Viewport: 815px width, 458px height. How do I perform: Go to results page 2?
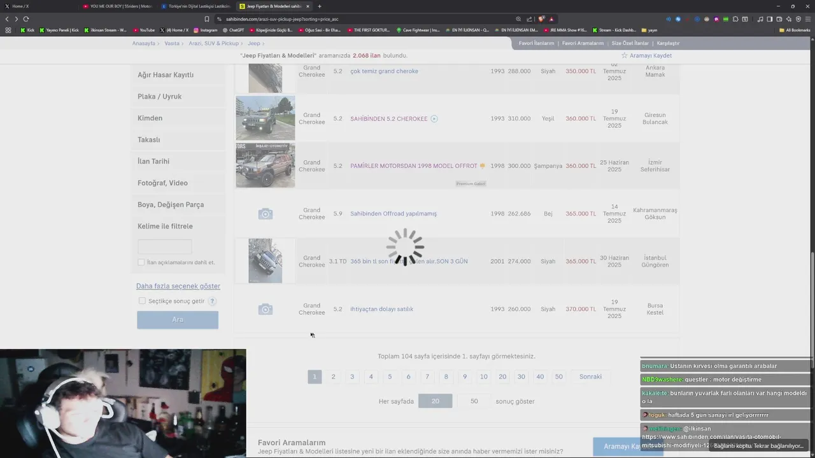(x=333, y=377)
